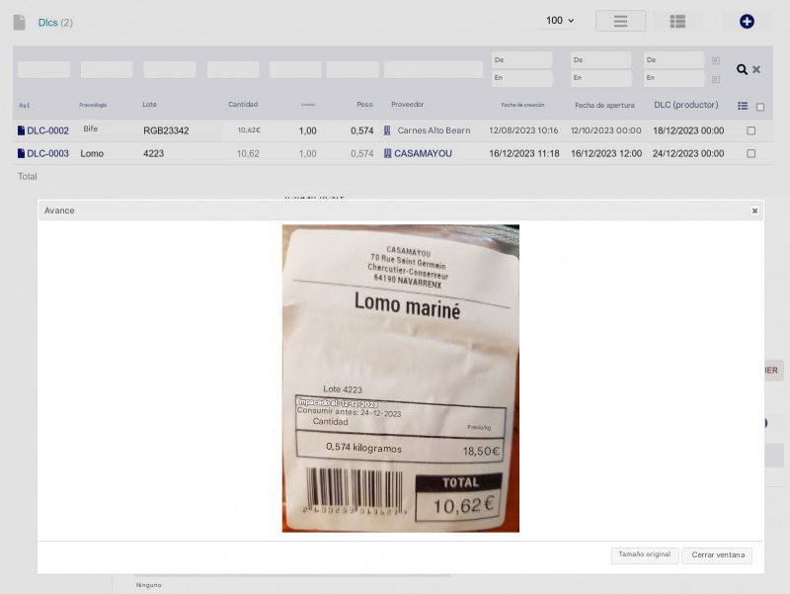Sort by Fecha de apertura header
Screen dimensions: 790x594
click(604, 105)
